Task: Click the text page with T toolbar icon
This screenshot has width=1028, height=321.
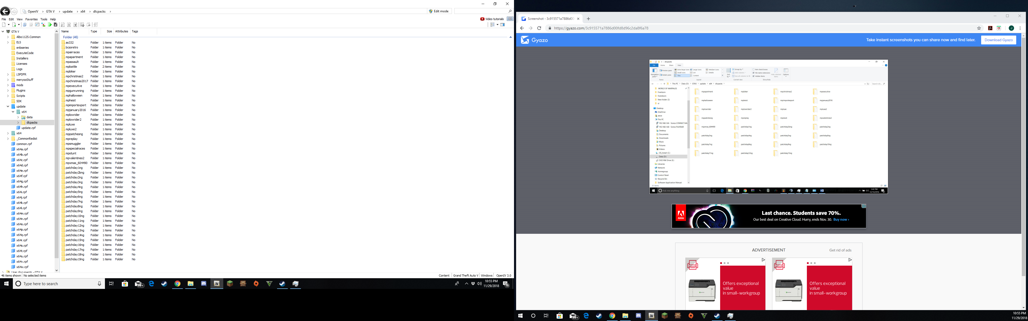Action: [x=75, y=25]
